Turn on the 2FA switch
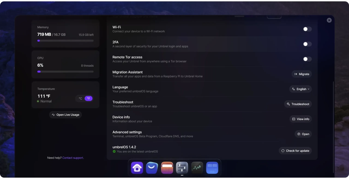This screenshot has width=349, height=179. pos(307,44)
